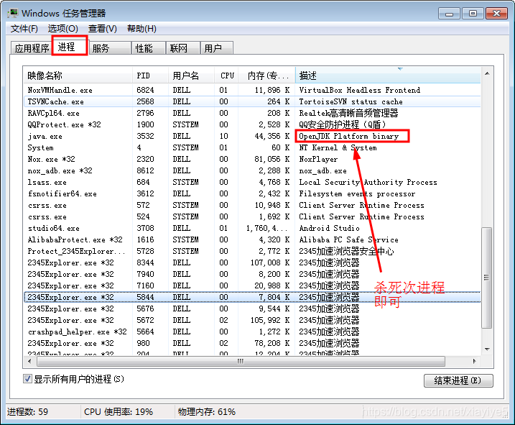This screenshot has height=425, width=515.
Task: Switch to the 性能 tab
Action: click(x=149, y=48)
